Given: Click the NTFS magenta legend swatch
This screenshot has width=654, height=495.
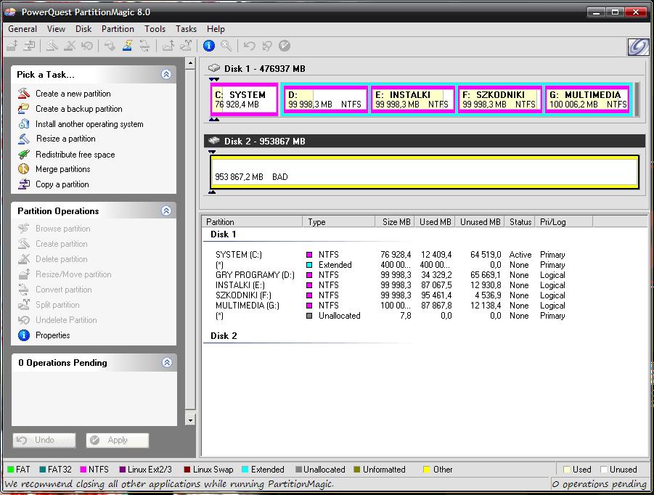Looking at the screenshot, I should pyautogui.click(x=83, y=470).
